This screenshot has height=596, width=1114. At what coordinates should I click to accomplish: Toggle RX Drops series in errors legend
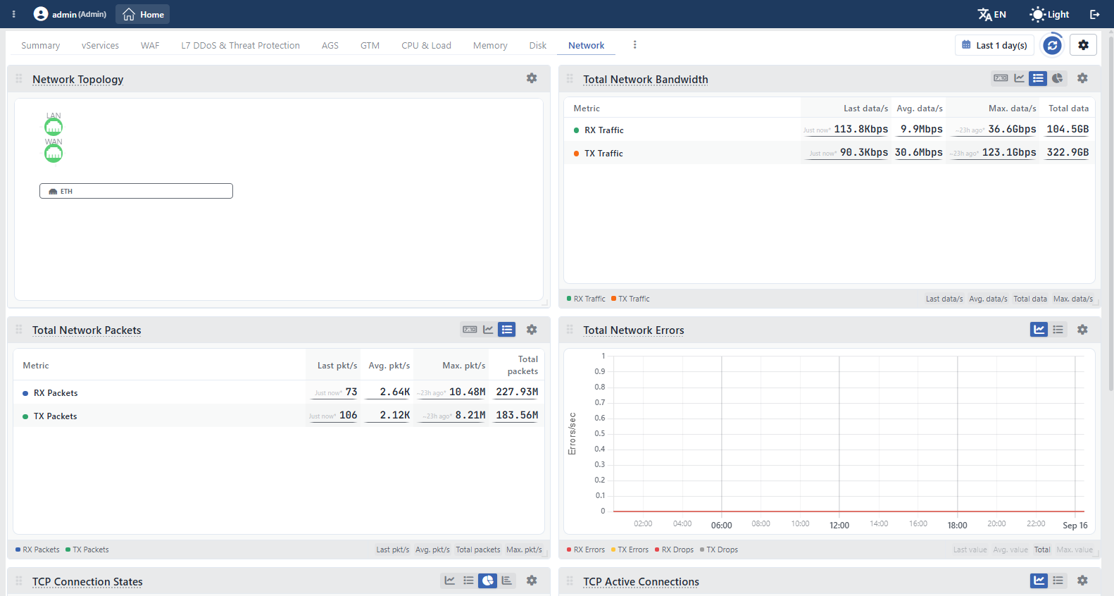(674, 550)
